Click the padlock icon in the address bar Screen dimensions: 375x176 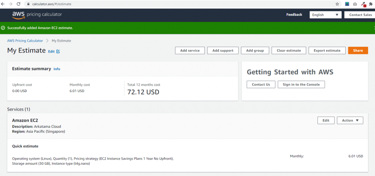(29, 4)
